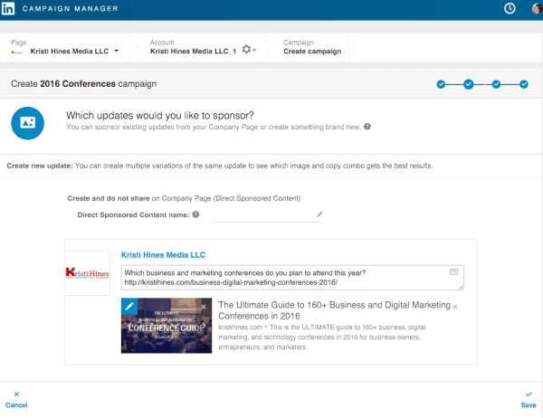
Task: Click the account settings gear icon
Action: coord(246,49)
